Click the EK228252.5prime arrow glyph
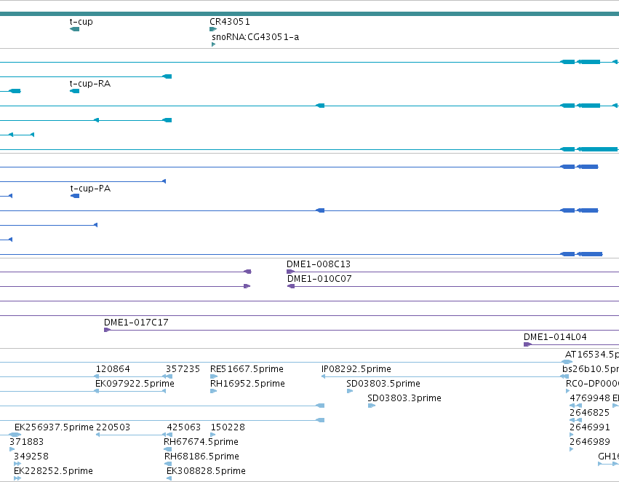 [17, 478]
